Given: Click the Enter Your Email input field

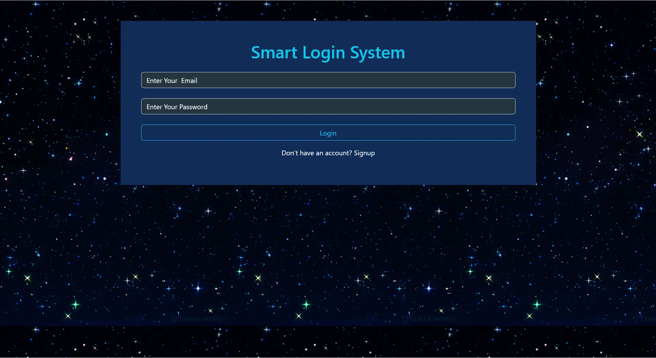Looking at the screenshot, I should 328,80.
